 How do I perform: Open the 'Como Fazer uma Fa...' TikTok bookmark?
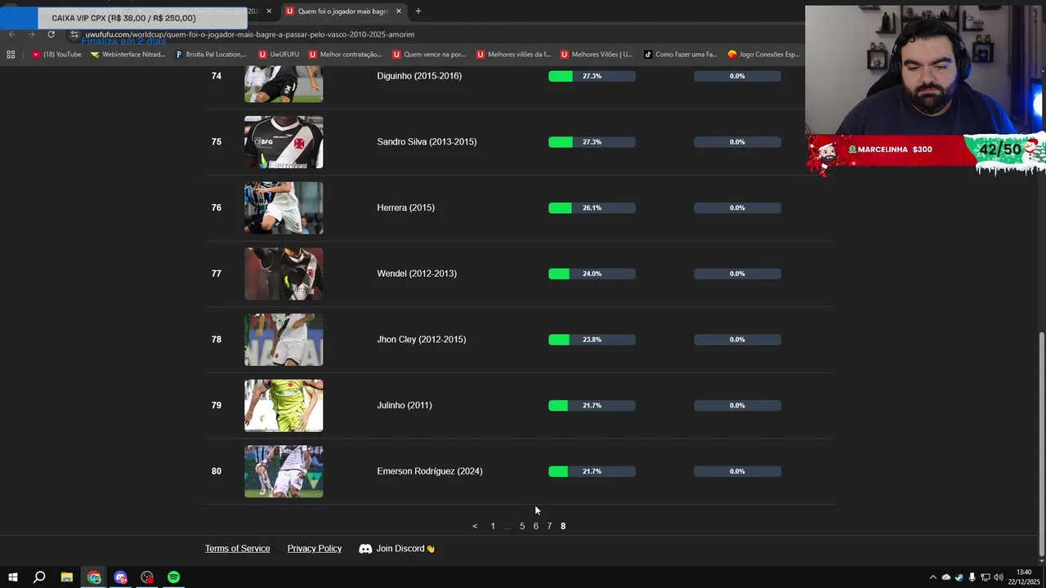pyautogui.click(x=680, y=55)
